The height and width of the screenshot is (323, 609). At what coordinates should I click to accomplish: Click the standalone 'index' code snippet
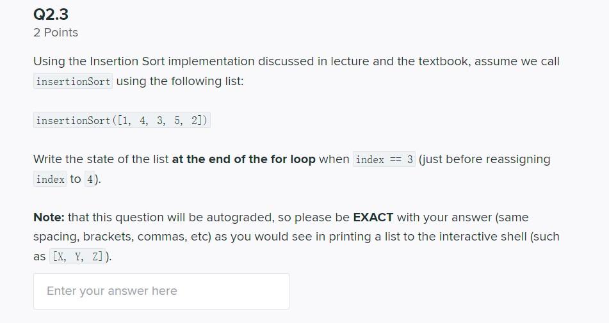(x=50, y=179)
